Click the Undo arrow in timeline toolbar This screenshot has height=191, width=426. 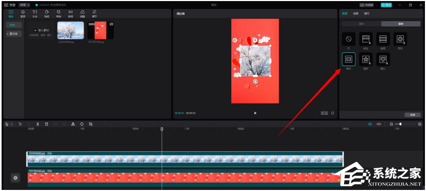point(20,124)
